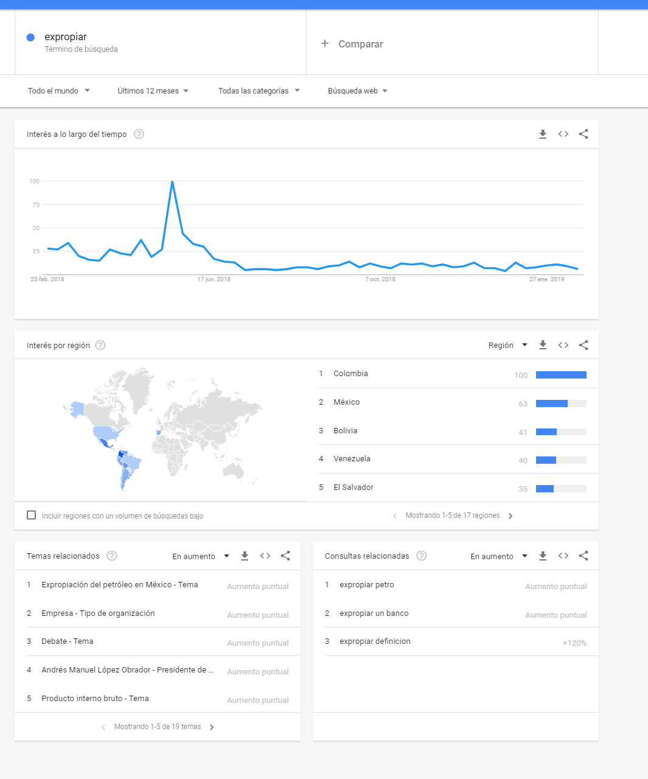Open help for Temas relacionados
The width and height of the screenshot is (648, 779).
coord(112,556)
